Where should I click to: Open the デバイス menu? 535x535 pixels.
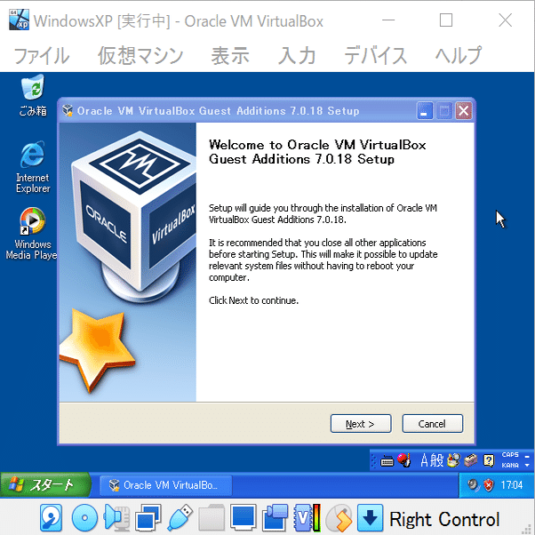tap(375, 56)
